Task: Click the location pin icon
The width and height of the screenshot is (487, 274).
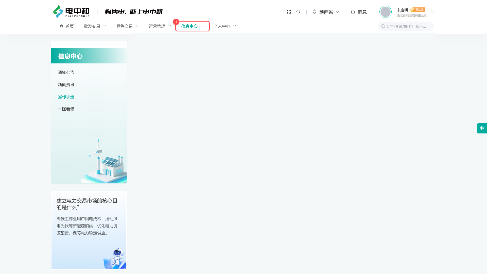Action: click(315, 12)
